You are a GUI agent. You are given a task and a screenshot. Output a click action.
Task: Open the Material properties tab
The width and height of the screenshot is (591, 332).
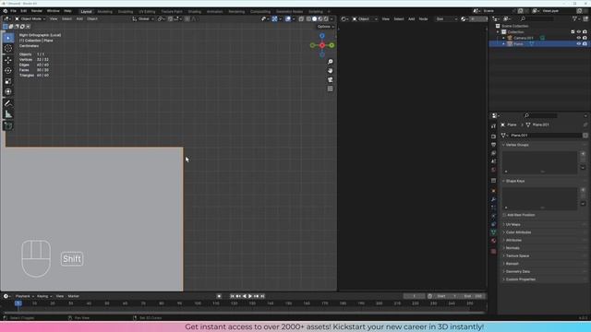[493, 241]
